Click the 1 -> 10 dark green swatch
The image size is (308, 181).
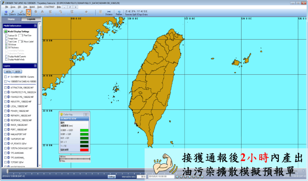coord(84,146)
